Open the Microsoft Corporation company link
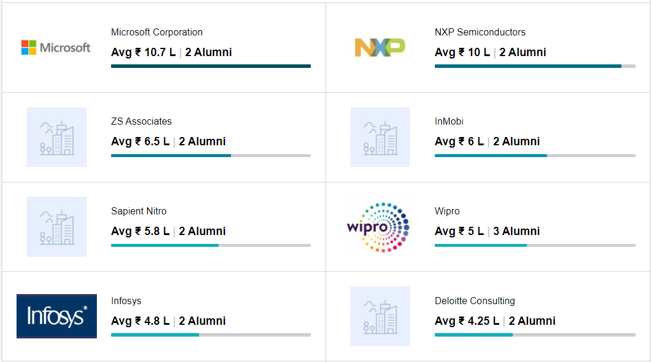The width and height of the screenshot is (651, 362). point(157,32)
